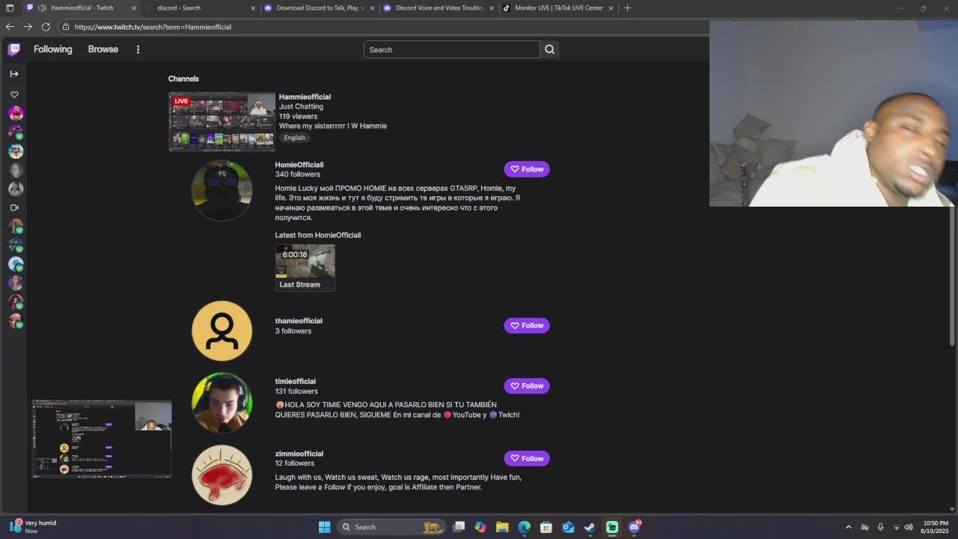The image size is (958, 539).
Task: Switch to Download Discord to Talk tab
Action: click(320, 8)
